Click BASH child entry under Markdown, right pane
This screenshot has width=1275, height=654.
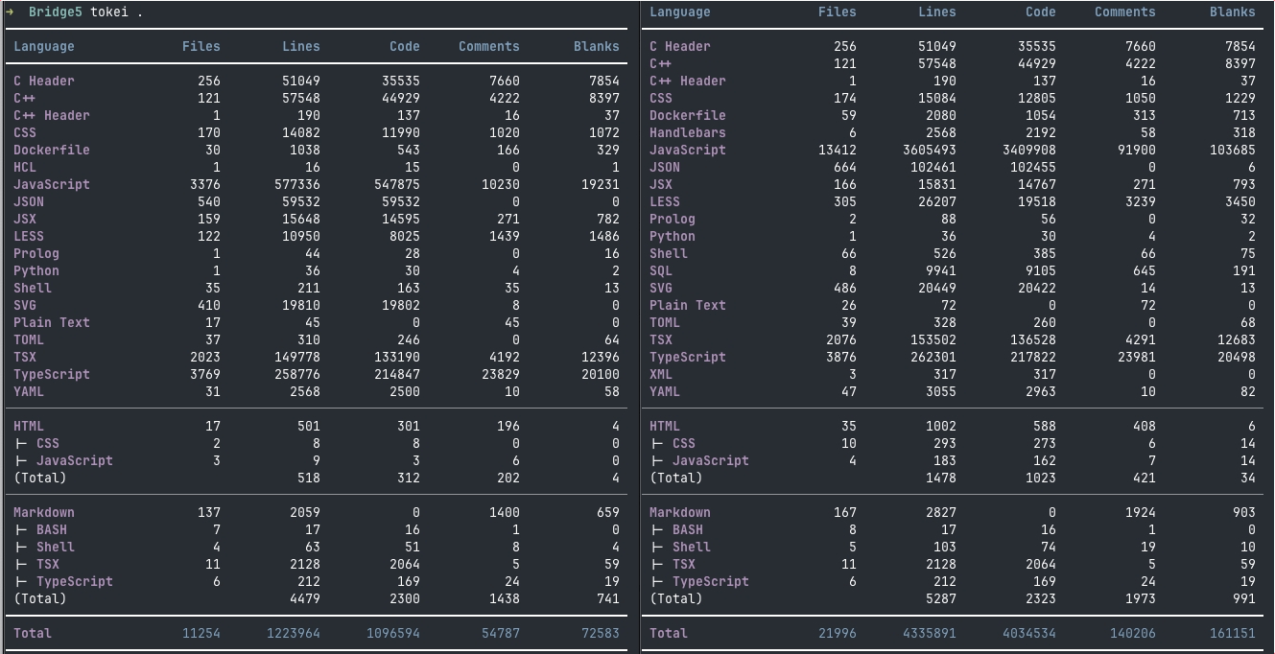[687, 529]
